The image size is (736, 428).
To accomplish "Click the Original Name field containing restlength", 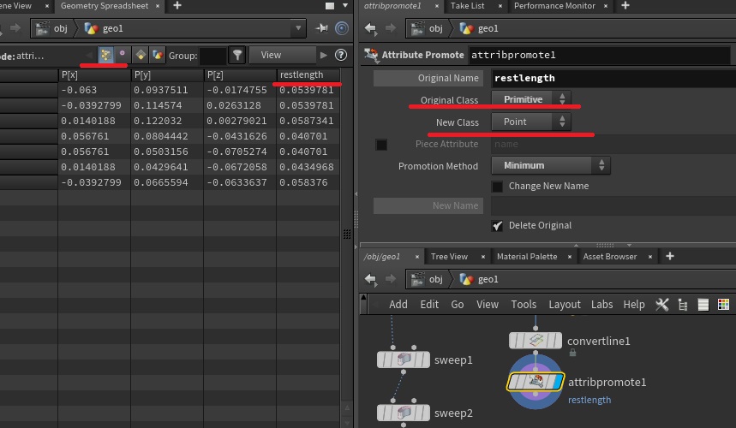I will [x=613, y=78].
